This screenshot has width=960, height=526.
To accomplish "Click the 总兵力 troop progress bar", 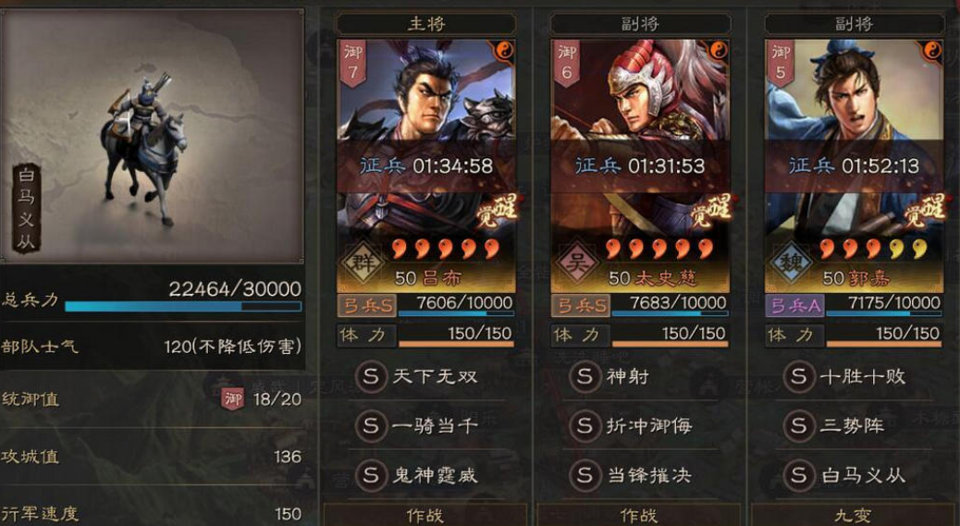I will click(x=183, y=306).
